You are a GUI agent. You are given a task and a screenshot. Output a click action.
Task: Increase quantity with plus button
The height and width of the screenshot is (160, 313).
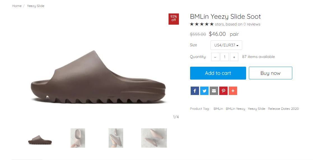(x=234, y=57)
